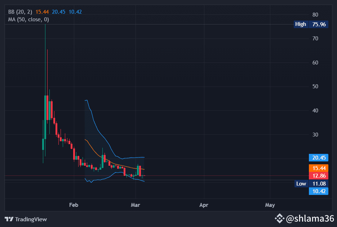337x227 pixels.
Task: Click the TradingView logo icon
Action: (x=9, y=219)
